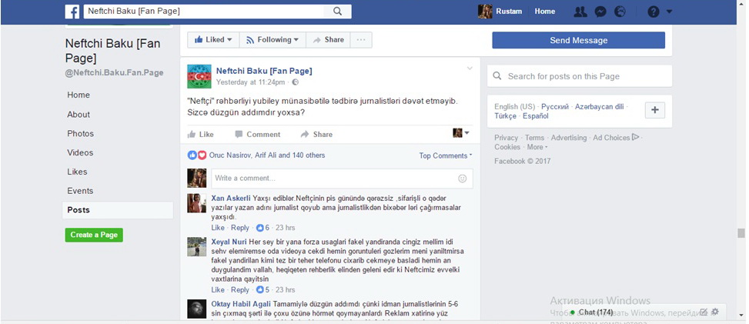Viewport: 749px width, 324px height.
Task: Open the Following dropdown button
Action: click(273, 40)
